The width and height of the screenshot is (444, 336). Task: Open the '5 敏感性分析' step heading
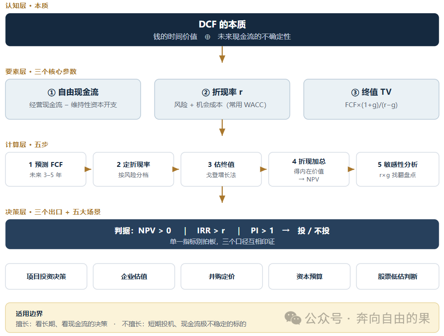397,165
